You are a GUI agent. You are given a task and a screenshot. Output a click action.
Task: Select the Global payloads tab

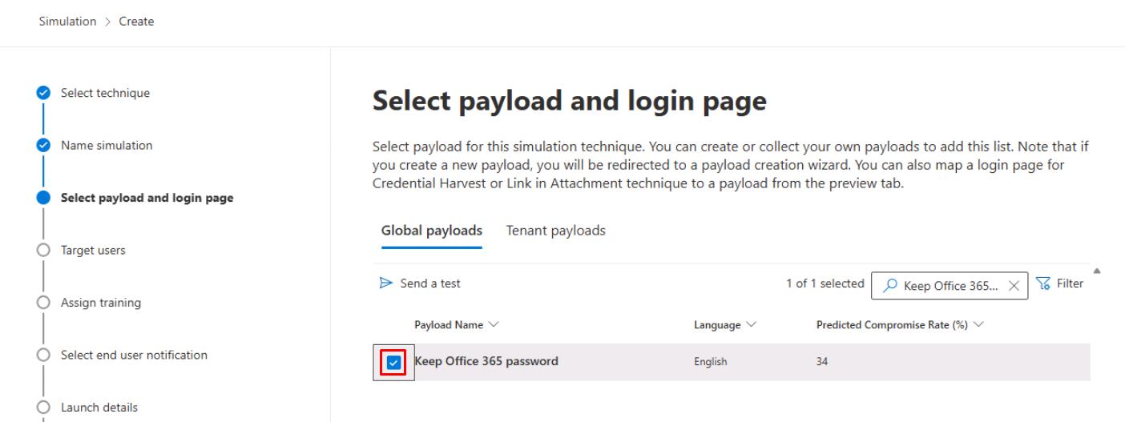(432, 231)
